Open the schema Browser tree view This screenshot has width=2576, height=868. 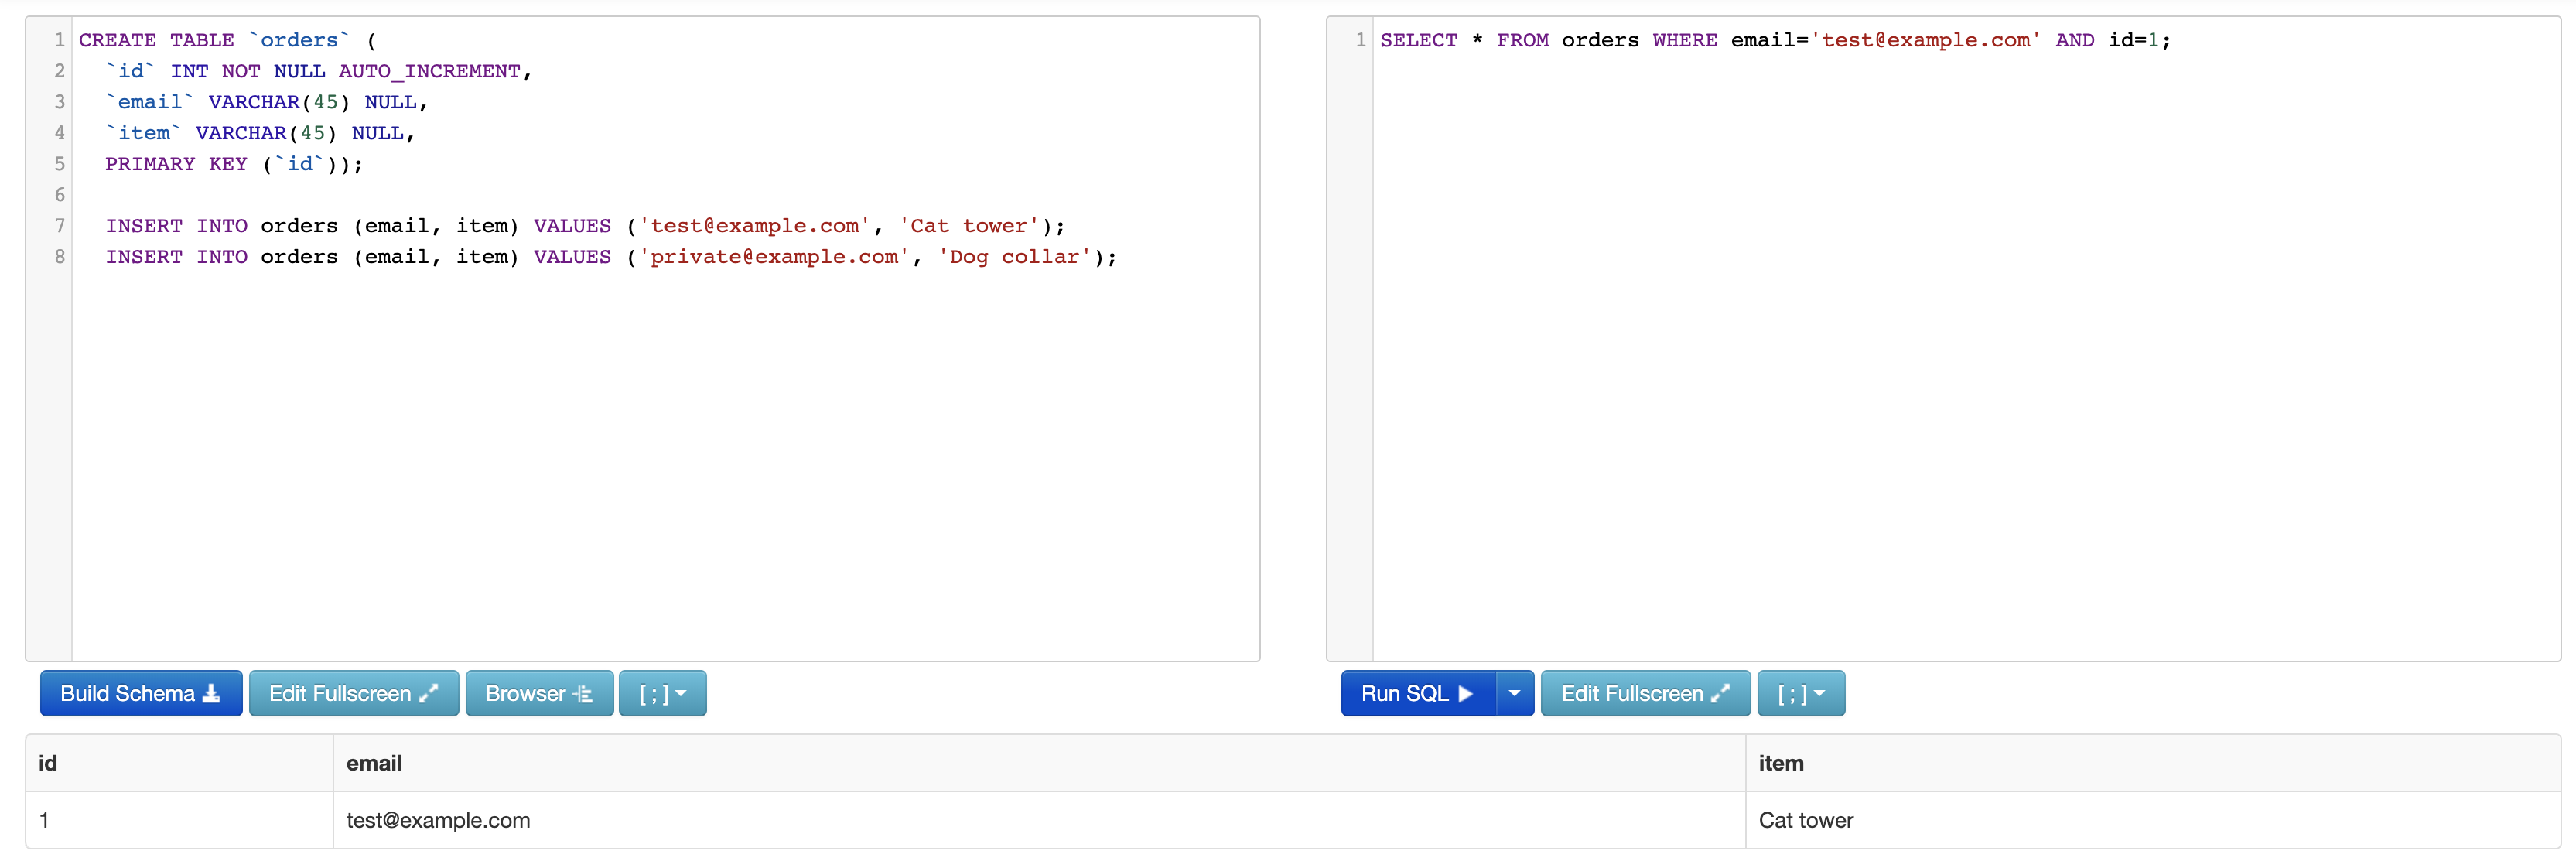tap(539, 693)
